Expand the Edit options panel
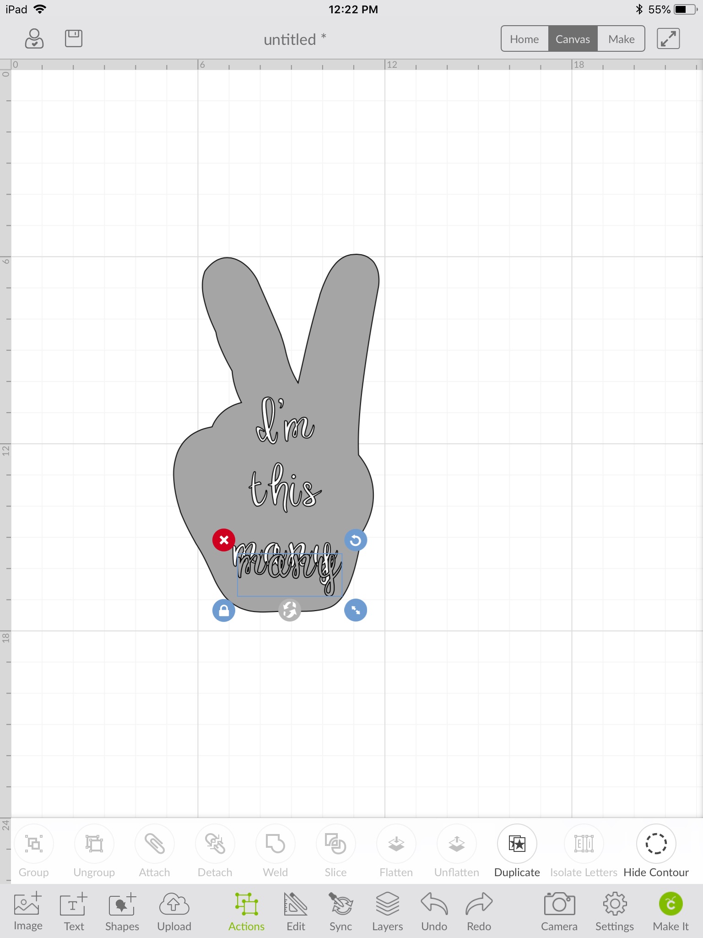This screenshot has height=938, width=703. [296, 905]
